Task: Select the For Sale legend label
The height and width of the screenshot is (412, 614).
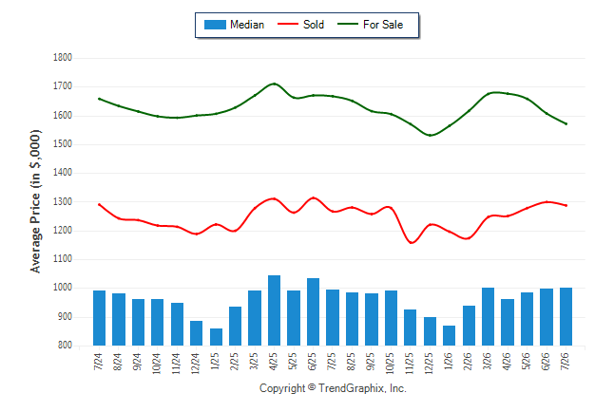Action: point(383,25)
